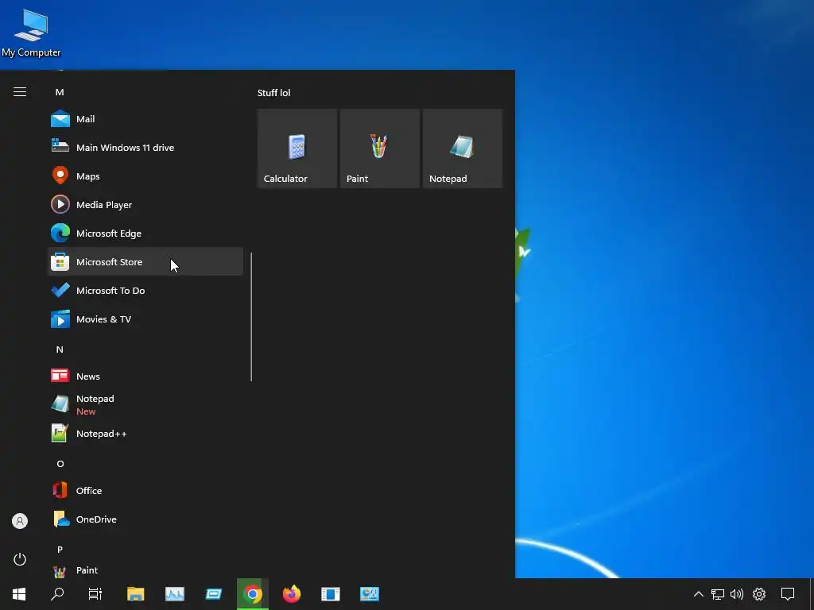Viewport: 814px width, 610px height.
Task: Click the Windows Start button
Action: click(x=19, y=594)
